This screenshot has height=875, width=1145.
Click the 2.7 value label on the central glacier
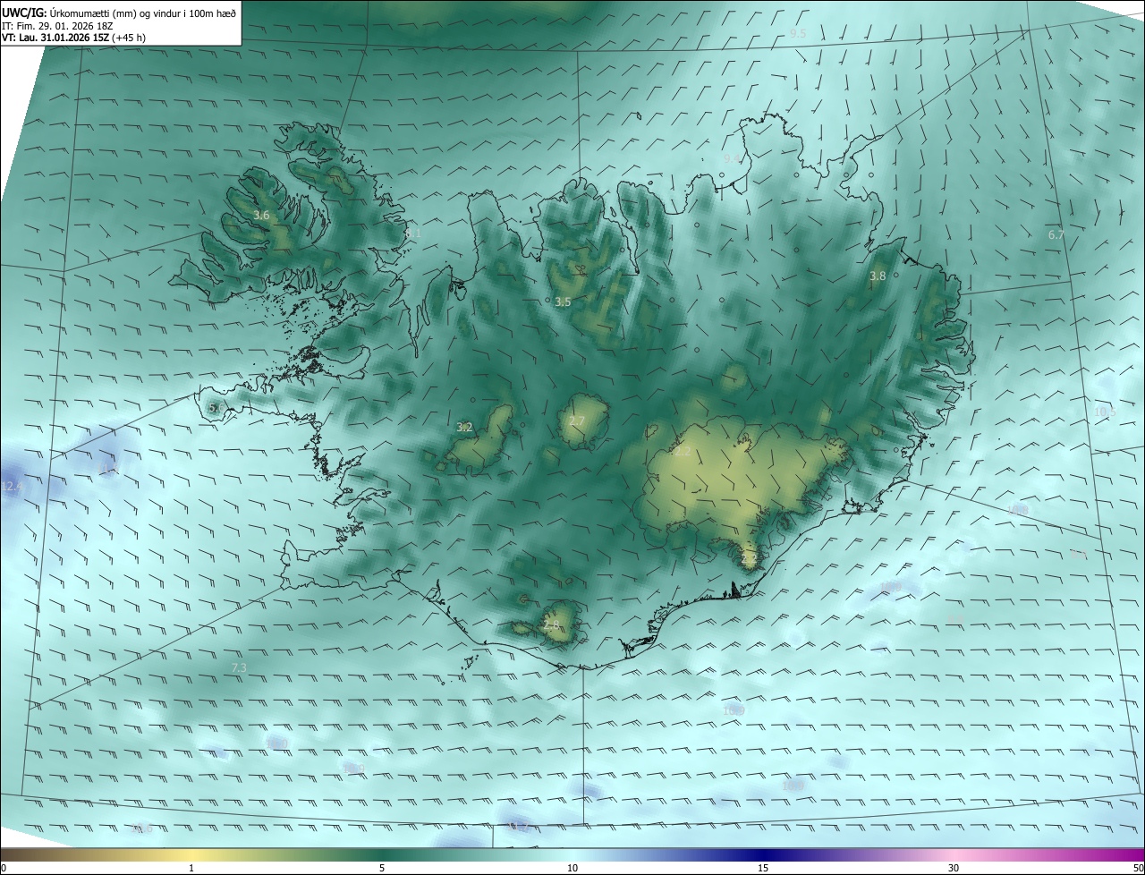pos(576,421)
